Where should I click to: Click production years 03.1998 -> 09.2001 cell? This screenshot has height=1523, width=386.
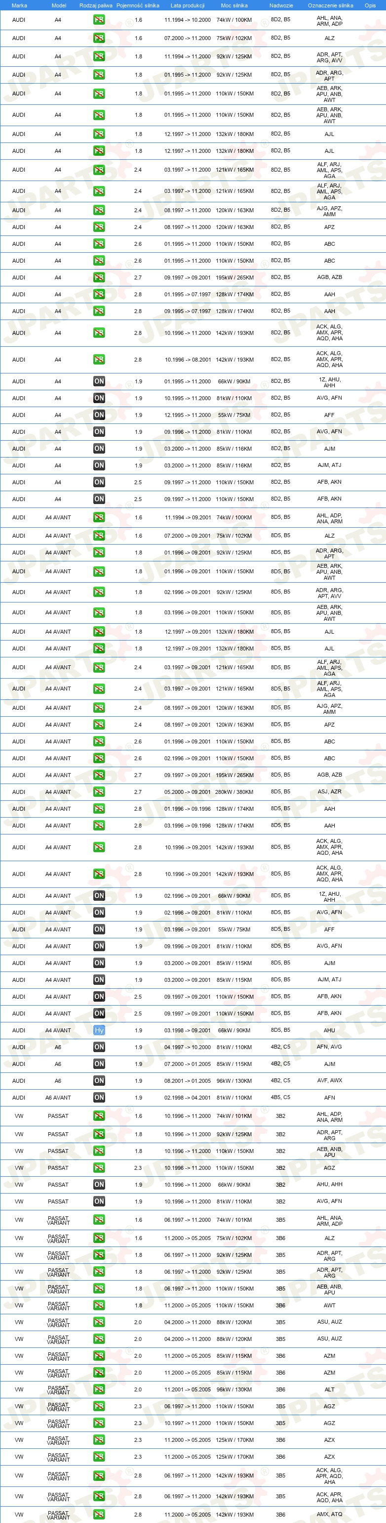[187, 1030]
